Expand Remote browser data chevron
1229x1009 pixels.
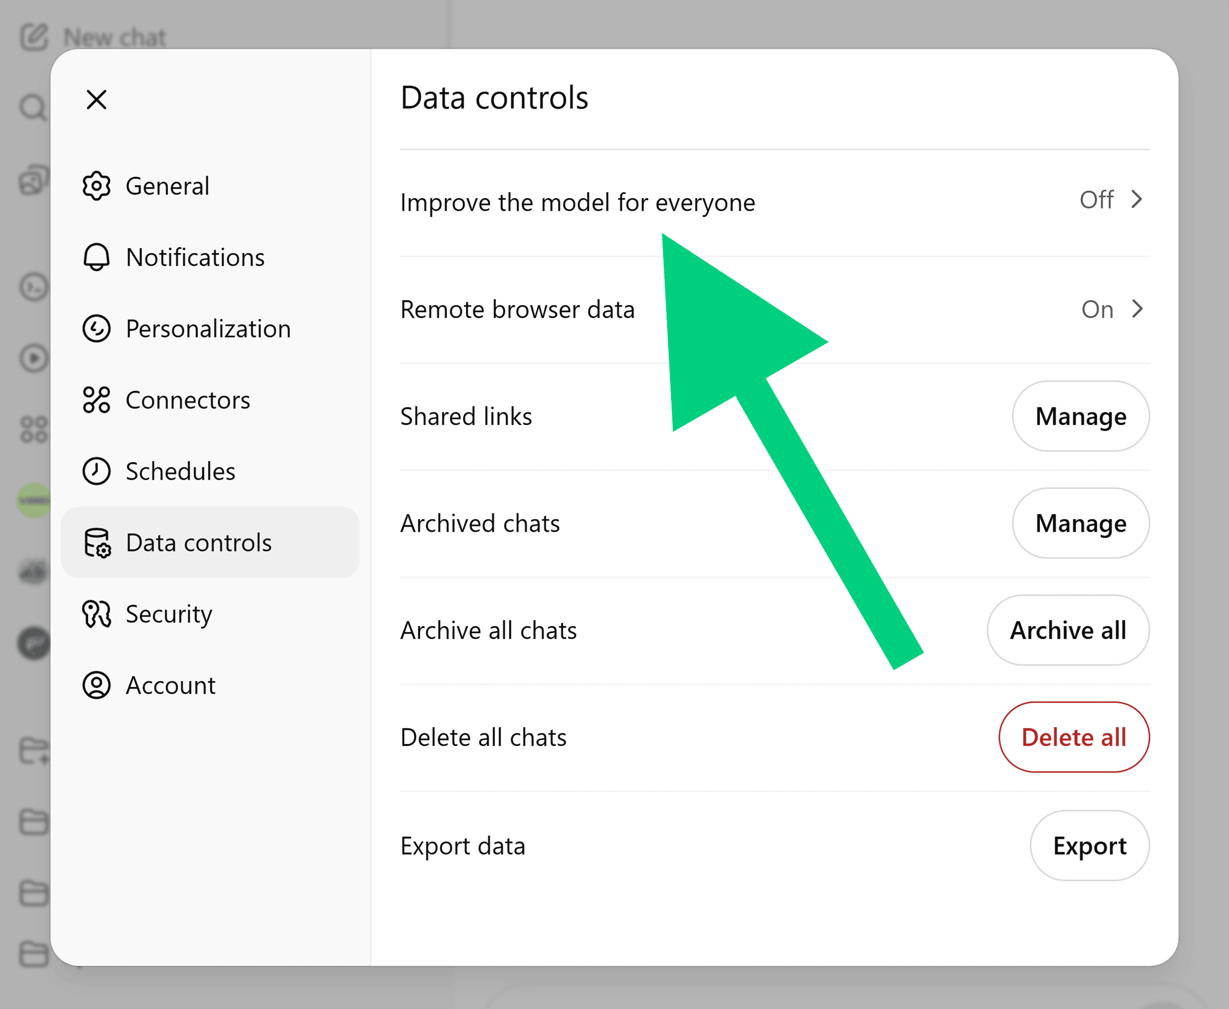1137,309
